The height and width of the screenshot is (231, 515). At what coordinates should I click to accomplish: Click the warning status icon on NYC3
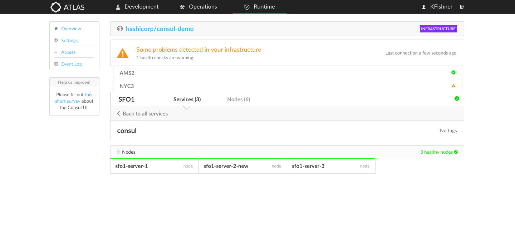[x=453, y=86]
